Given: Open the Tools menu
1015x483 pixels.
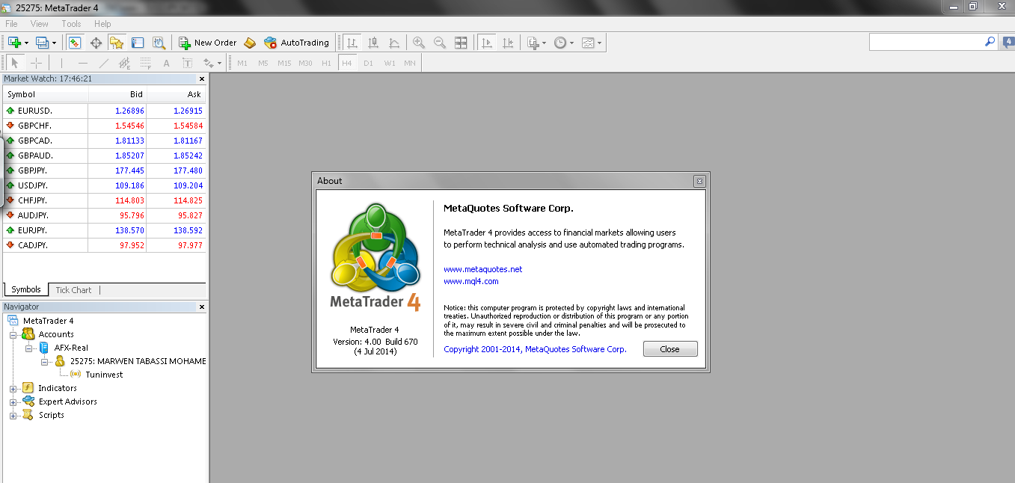Looking at the screenshot, I should pyautogui.click(x=71, y=24).
